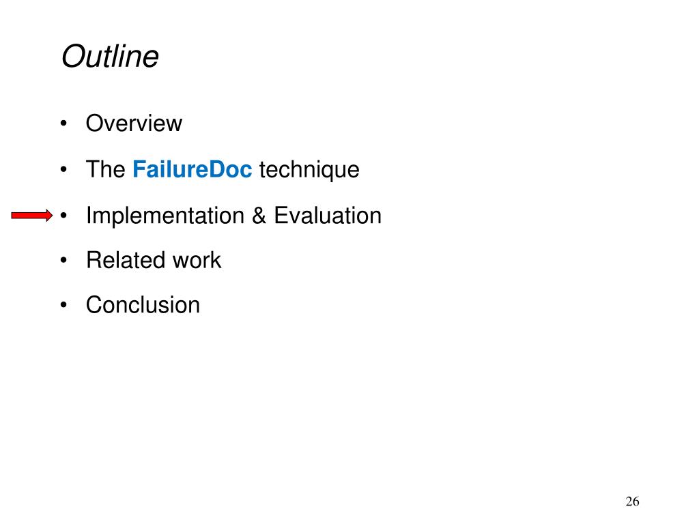Click the tip of the red arrow
699x524 pixels.
click(x=51, y=216)
